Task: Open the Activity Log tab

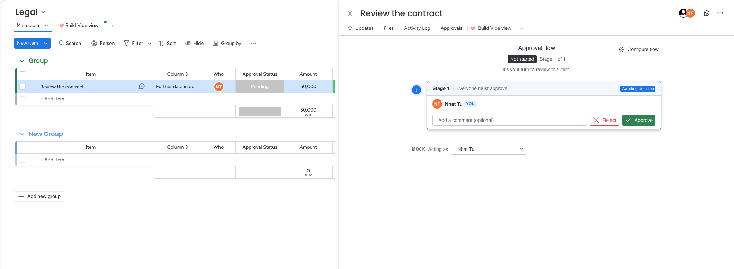Action: (x=417, y=28)
